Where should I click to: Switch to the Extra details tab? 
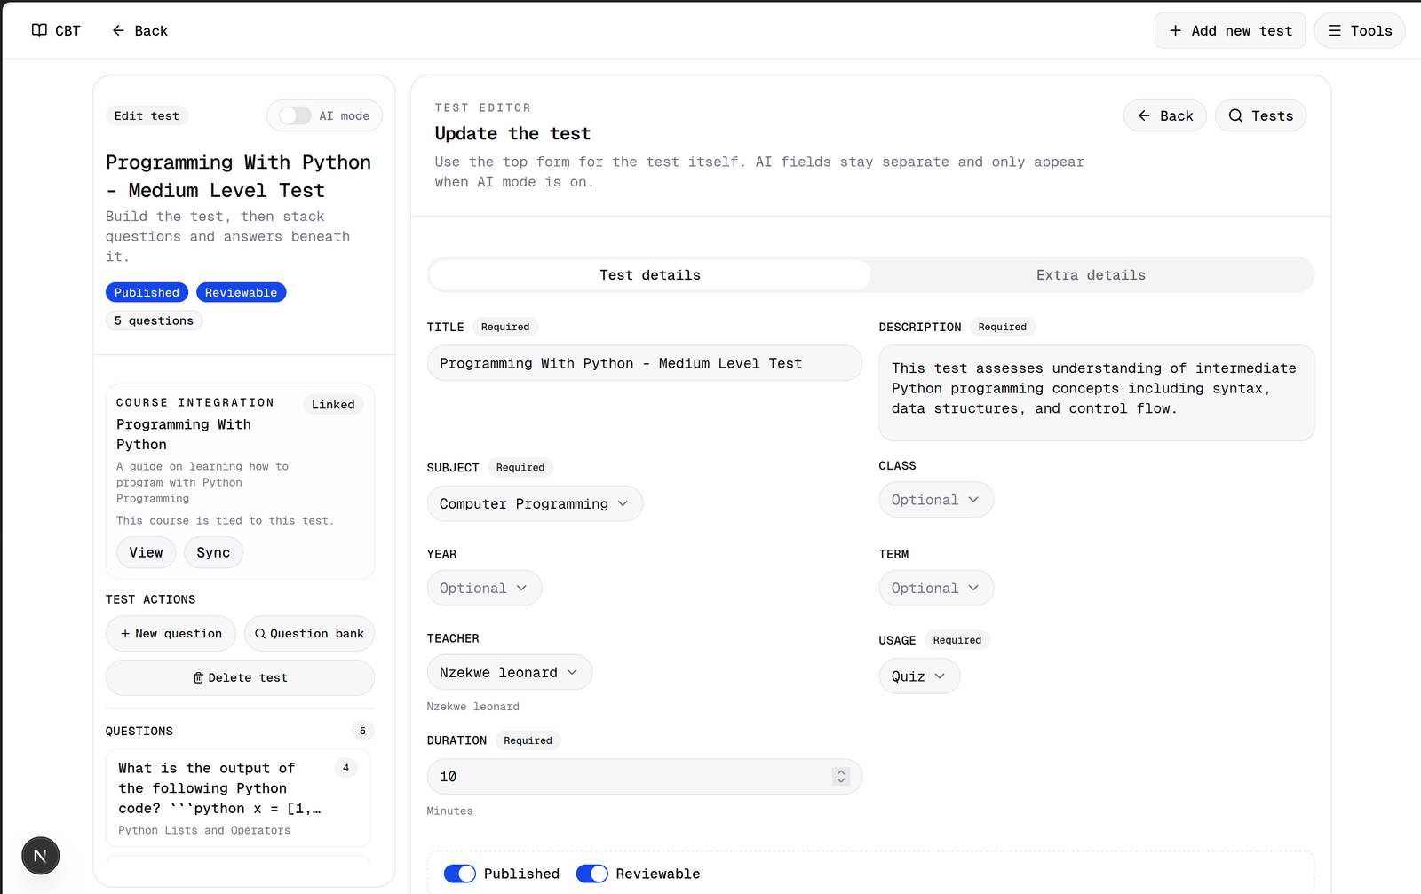click(x=1091, y=275)
